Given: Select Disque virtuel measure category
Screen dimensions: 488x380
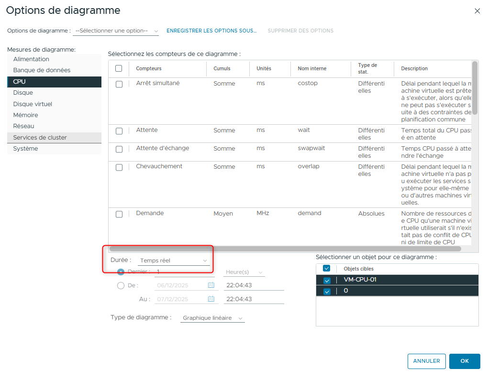Looking at the screenshot, I should click(x=33, y=104).
